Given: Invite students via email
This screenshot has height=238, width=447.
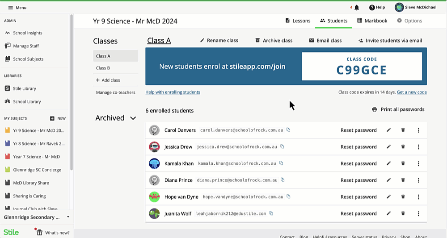Looking at the screenshot, I should 390,41.
